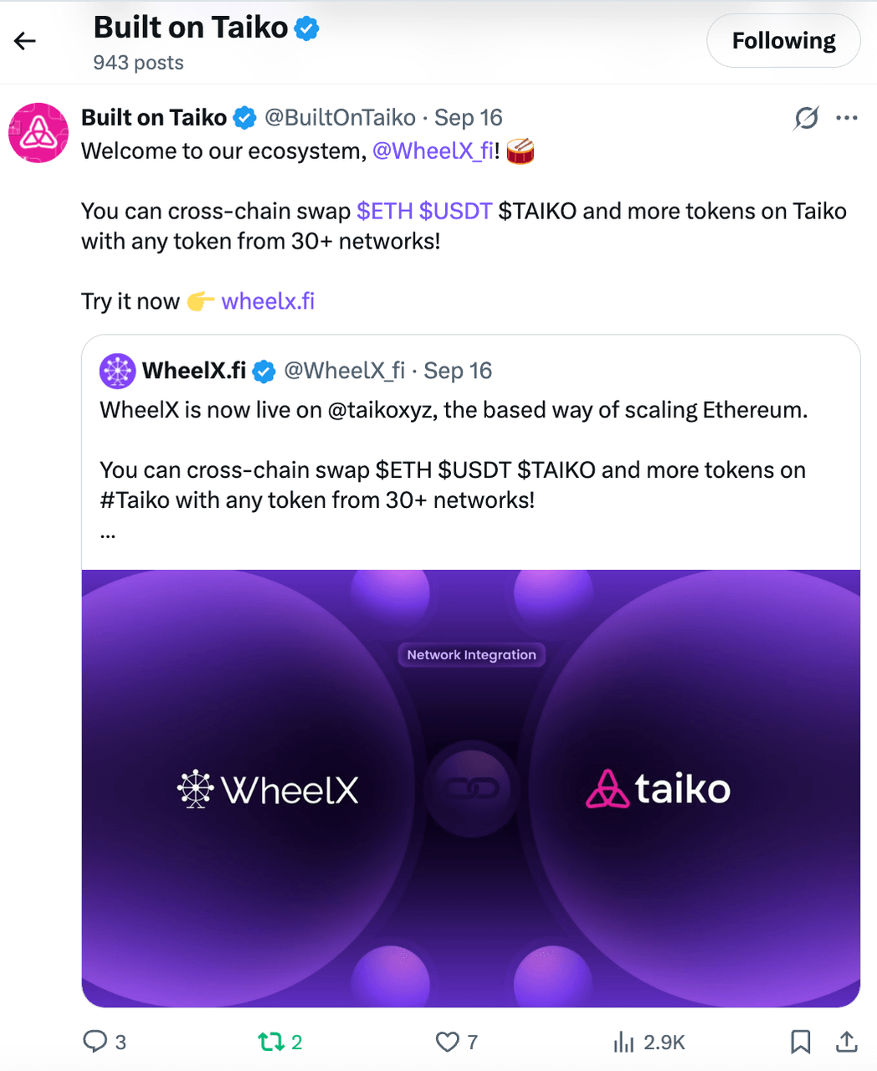
Task: Open the @BuiltOnTaiko handle link
Action: tap(340, 118)
